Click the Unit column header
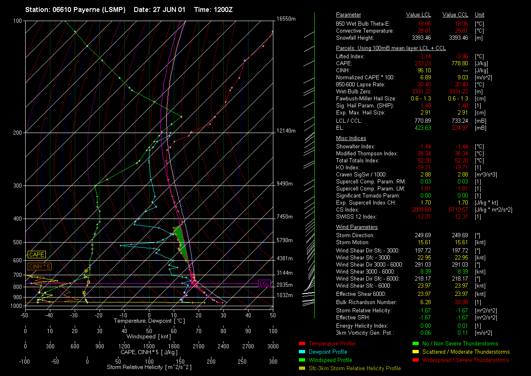Screen dimensions: 531x376 pyautogui.click(x=480, y=15)
